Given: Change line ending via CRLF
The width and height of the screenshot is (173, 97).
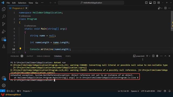Looking at the screenshot, I should point(159,91).
